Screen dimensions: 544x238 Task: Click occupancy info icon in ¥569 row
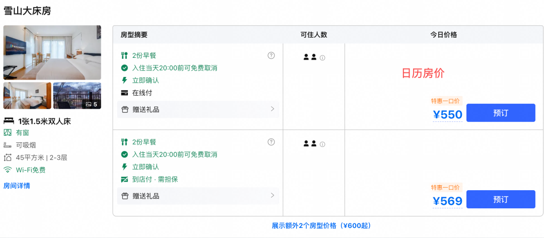(322, 144)
